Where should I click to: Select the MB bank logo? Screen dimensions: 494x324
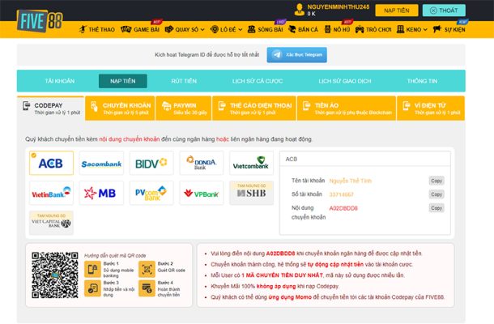point(101,193)
